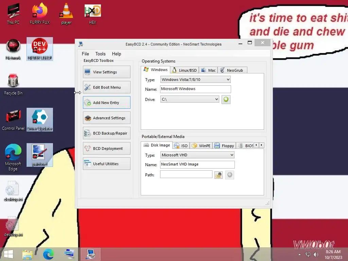The image size is (348, 261).
Task: Click the EasyBCD taskbar button
Action: coord(90,254)
